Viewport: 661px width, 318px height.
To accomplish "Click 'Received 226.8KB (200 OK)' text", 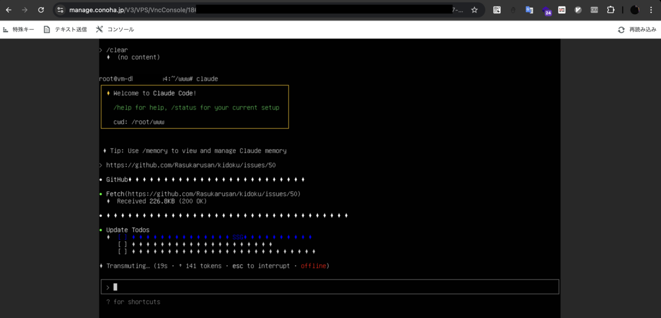I will pos(161,201).
